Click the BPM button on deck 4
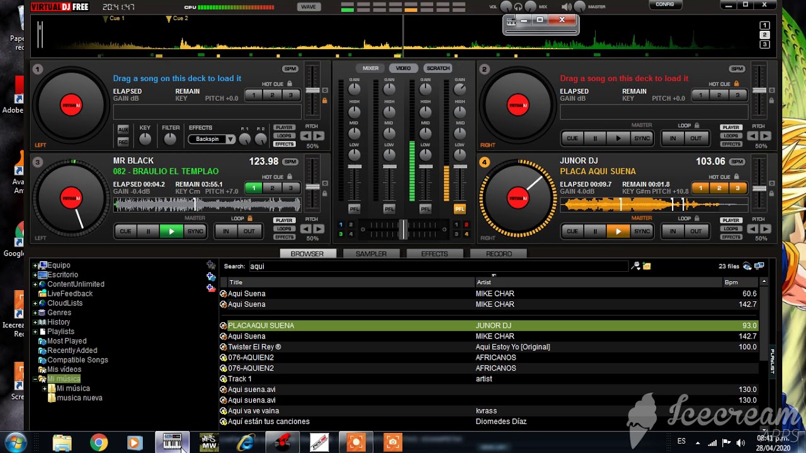The height and width of the screenshot is (453, 806). [x=737, y=162]
